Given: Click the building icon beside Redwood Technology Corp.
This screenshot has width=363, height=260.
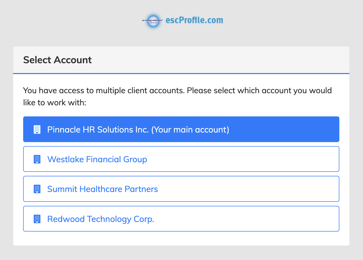Looking at the screenshot, I should (x=37, y=219).
